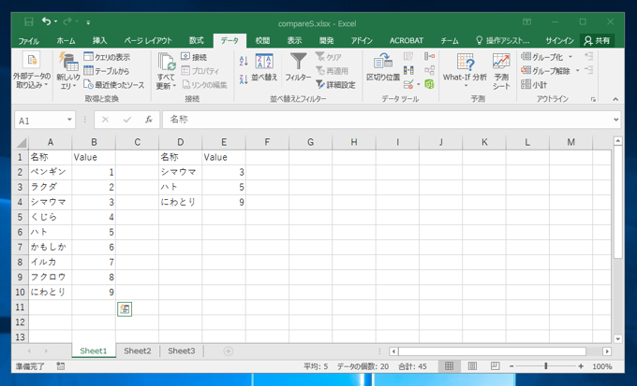
Task: Open Get External Data (外部データの取り込み)
Action: coord(31,70)
